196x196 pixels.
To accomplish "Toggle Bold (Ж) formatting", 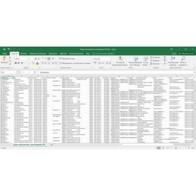I will (x=16, y=63).
